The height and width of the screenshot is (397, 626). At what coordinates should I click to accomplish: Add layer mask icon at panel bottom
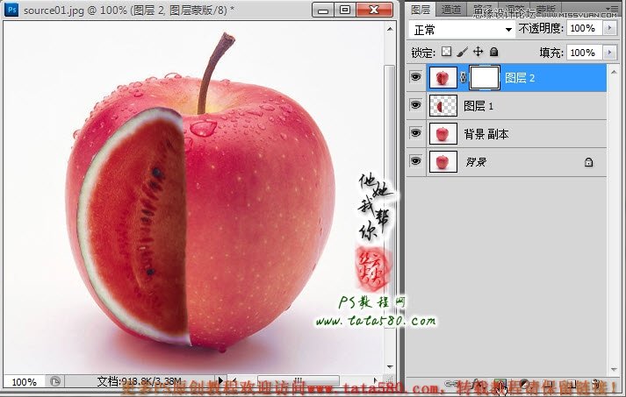click(x=500, y=385)
